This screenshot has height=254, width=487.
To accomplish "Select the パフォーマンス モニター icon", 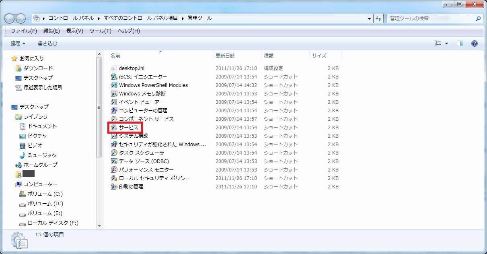I will click(x=114, y=170).
